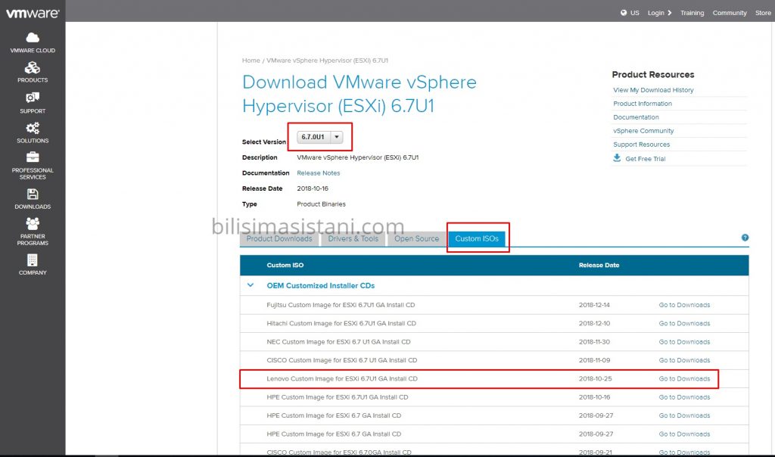Go to Downloads for Fujitsu Custom Image

[x=684, y=305]
